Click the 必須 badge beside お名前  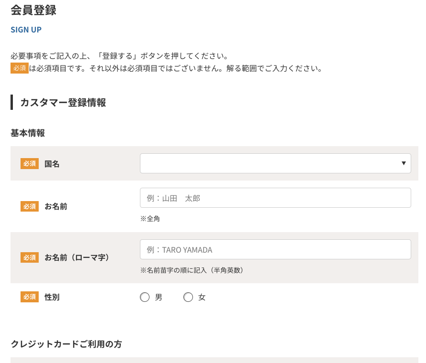click(x=30, y=206)
